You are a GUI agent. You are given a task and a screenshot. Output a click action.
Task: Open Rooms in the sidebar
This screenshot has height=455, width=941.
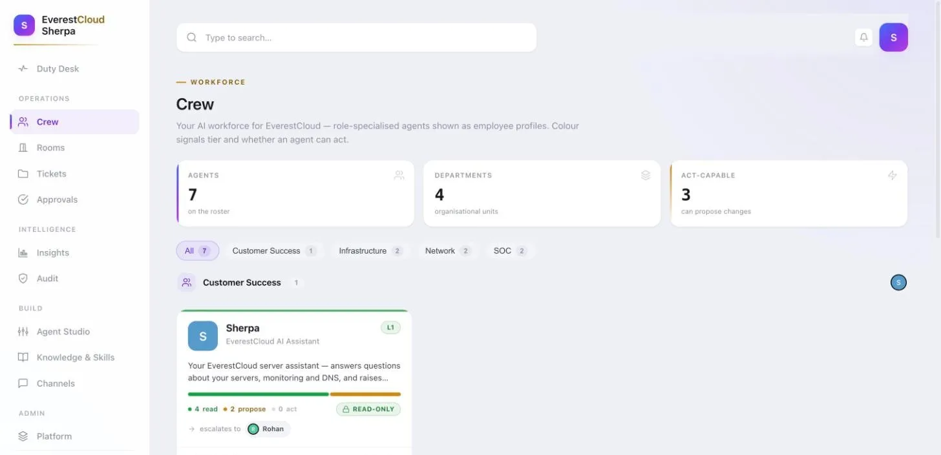pos(74,147)
